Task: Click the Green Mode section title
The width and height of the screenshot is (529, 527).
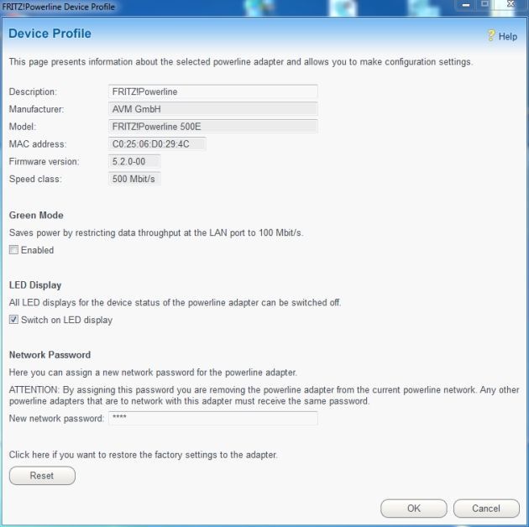Action: tap(36, 215)
